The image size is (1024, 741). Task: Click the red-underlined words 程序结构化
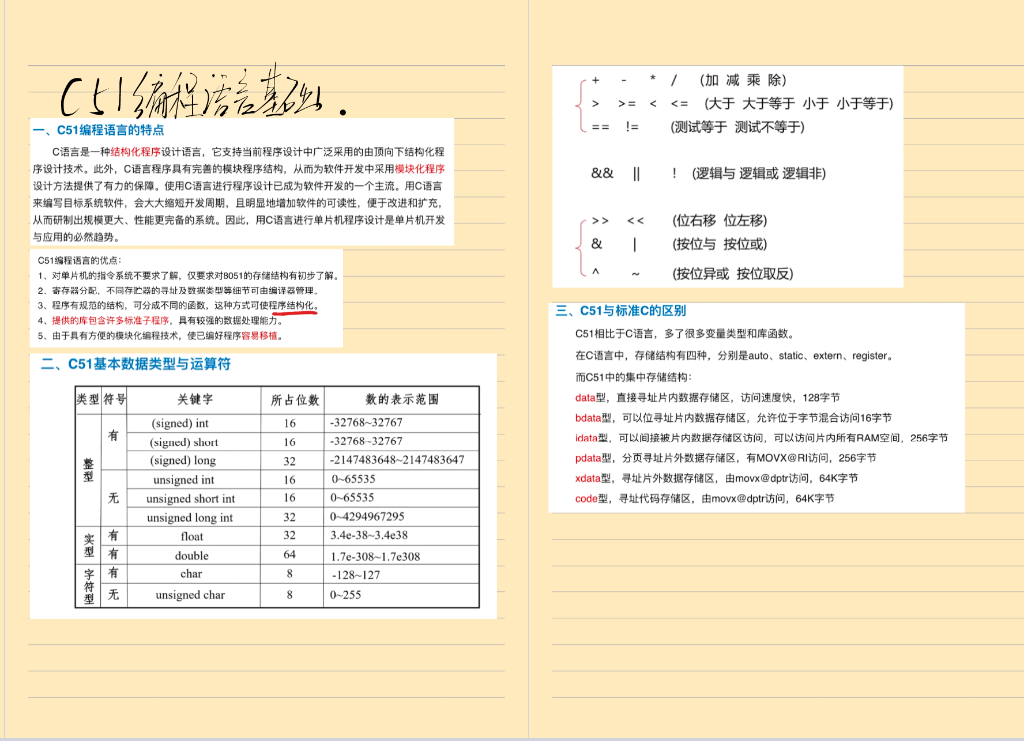[291, 306]
